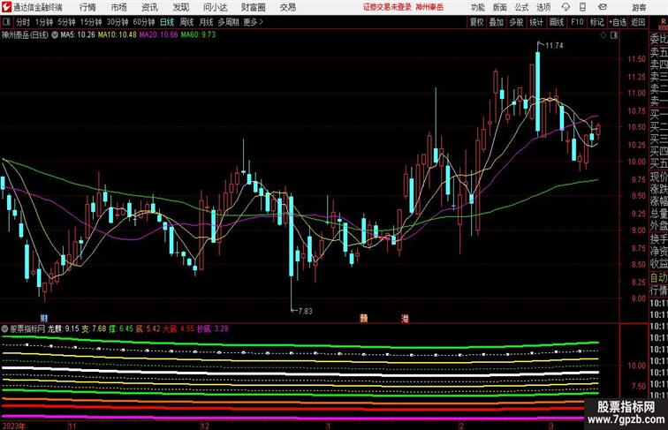Click the 叠加 overlay button
Screen dimensions: 668x430
[x=496, y=22]
